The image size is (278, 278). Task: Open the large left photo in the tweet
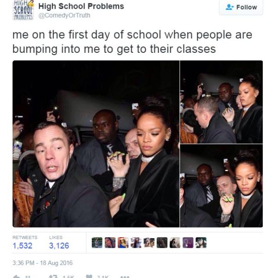(x=96, y=144)
